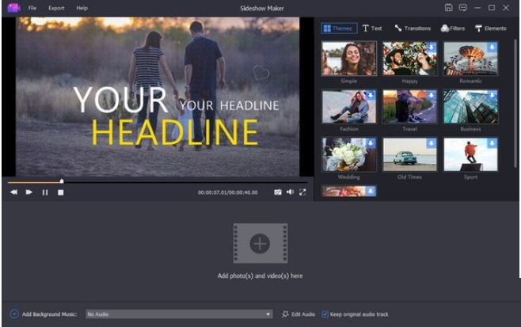This screenshot has width=521, height=327.
Task: Mute the preview volume
Action: click(x=290, y=192)
